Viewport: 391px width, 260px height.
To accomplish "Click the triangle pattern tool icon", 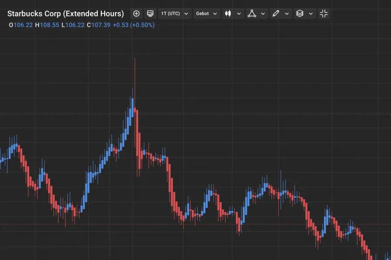I will pos(252,13).
